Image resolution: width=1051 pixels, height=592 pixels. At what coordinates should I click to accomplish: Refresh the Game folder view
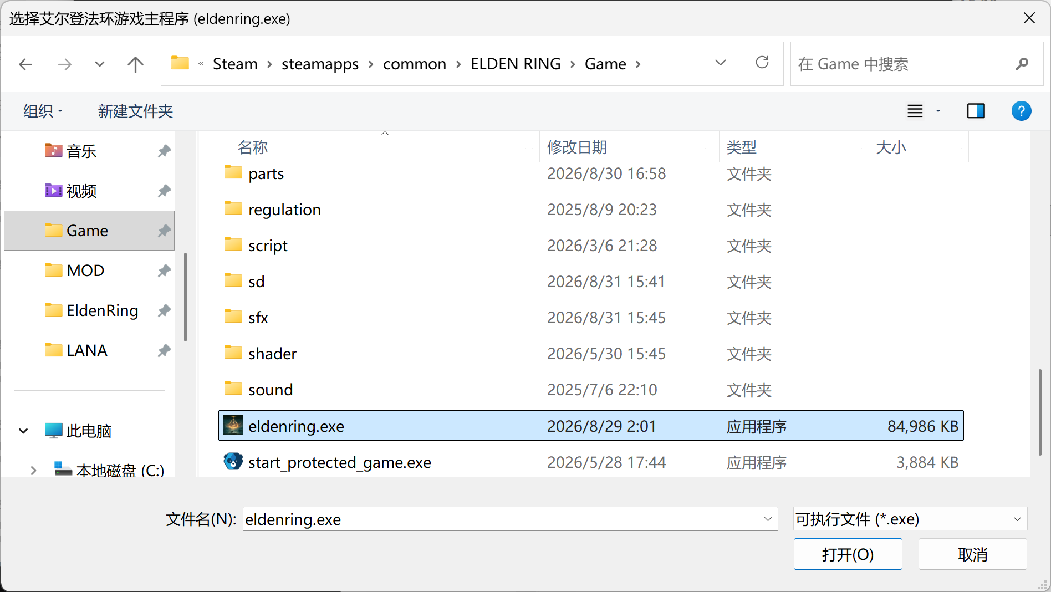[762, 63]
